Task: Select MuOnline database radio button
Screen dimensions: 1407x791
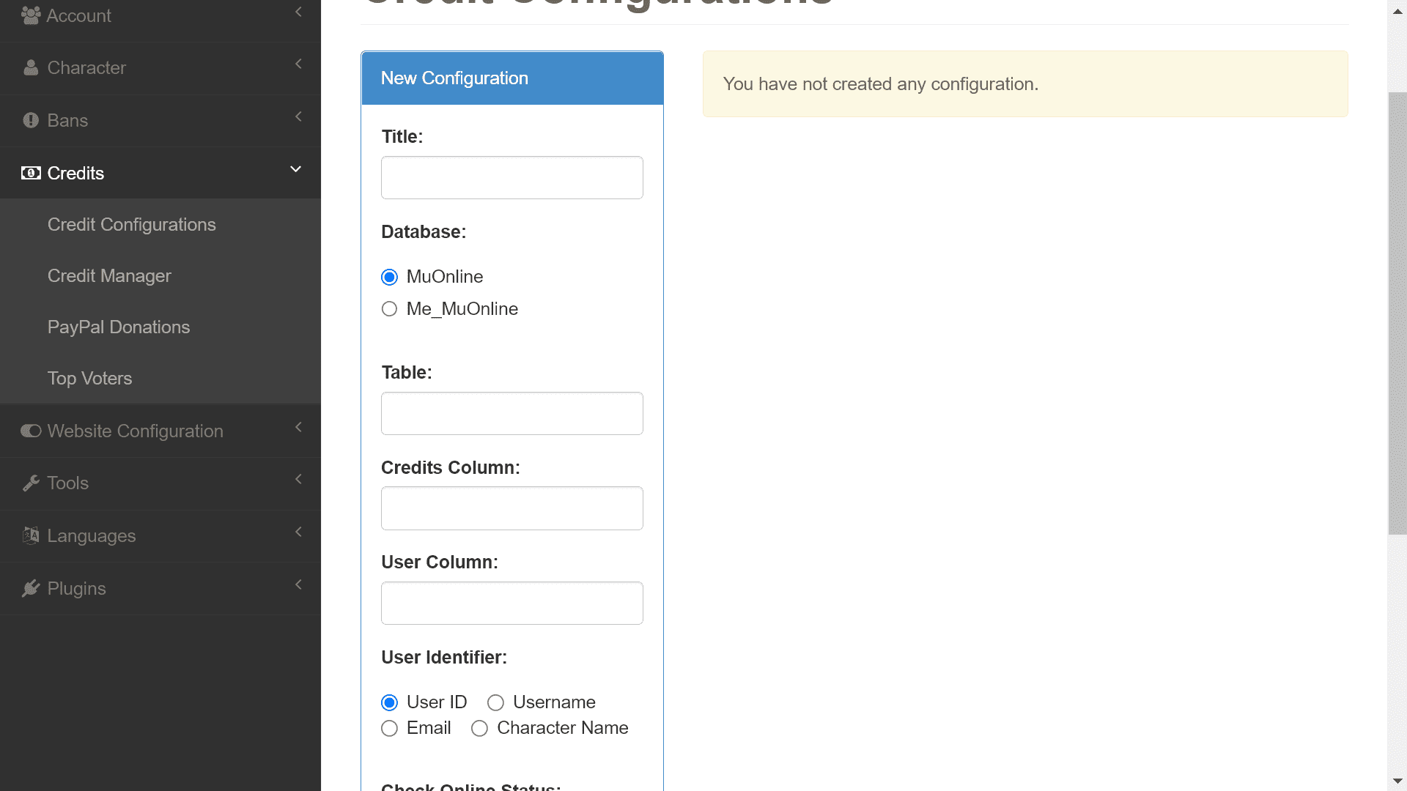Action: coord(391,277)
